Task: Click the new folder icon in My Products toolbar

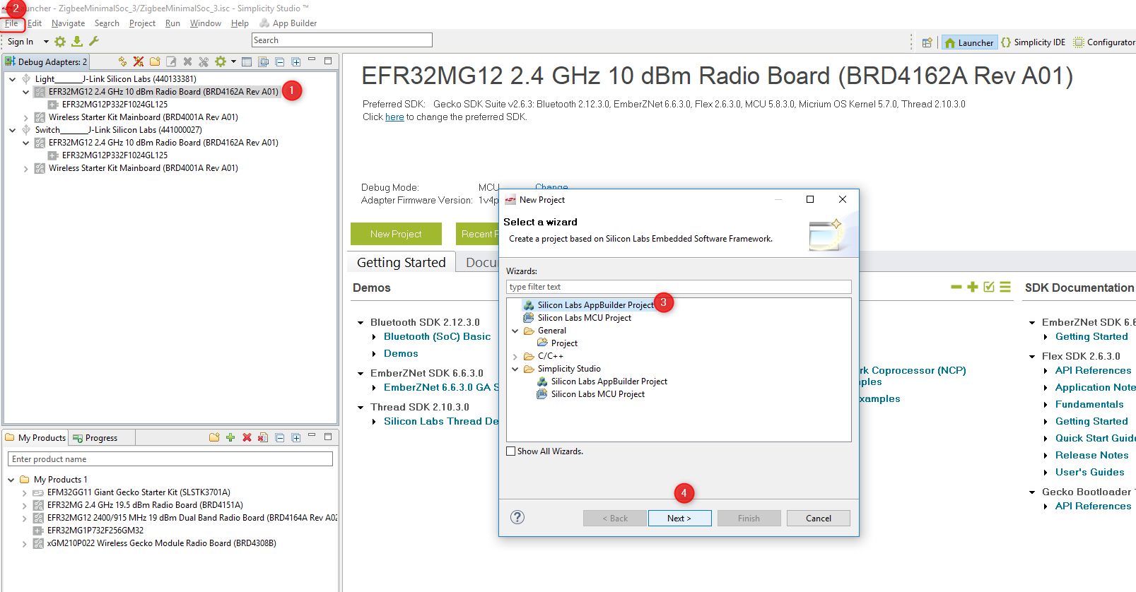Action: (214, 438)
